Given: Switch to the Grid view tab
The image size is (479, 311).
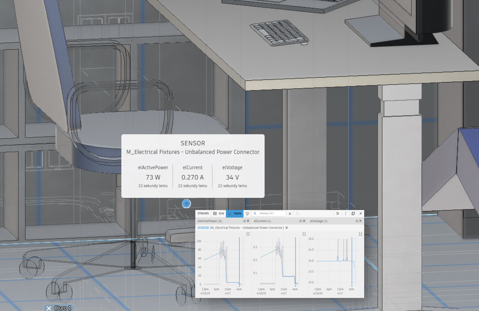Looking at the screenshot, I should 219,213.
